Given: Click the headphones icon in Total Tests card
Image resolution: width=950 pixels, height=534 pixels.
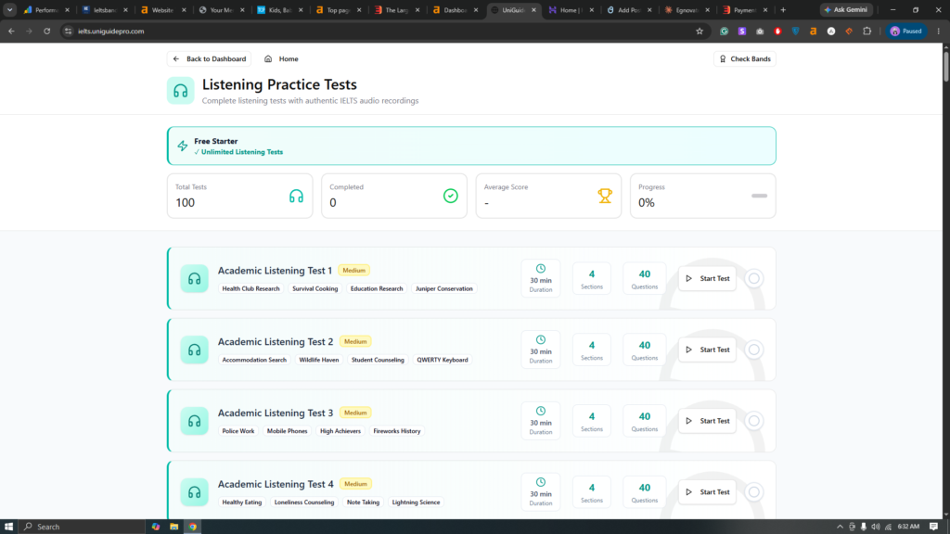Looking at the screenshot, I should 296,196.
